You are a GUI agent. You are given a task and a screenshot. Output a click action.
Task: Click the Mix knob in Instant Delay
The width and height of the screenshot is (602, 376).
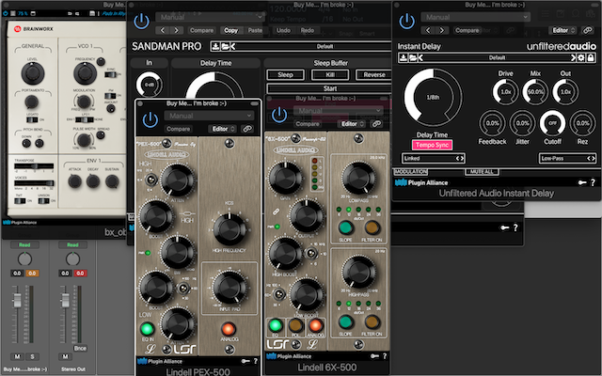(535, 92)
